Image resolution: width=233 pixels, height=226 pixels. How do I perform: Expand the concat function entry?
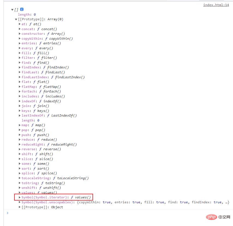20,29
